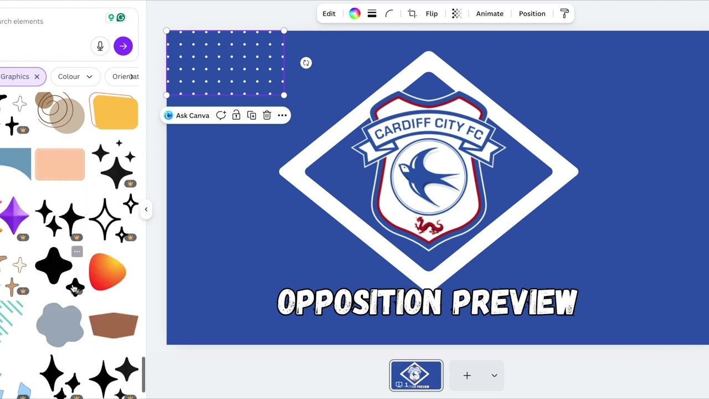
Task: Open the Flip options
Action: click(x=431, y=14)
